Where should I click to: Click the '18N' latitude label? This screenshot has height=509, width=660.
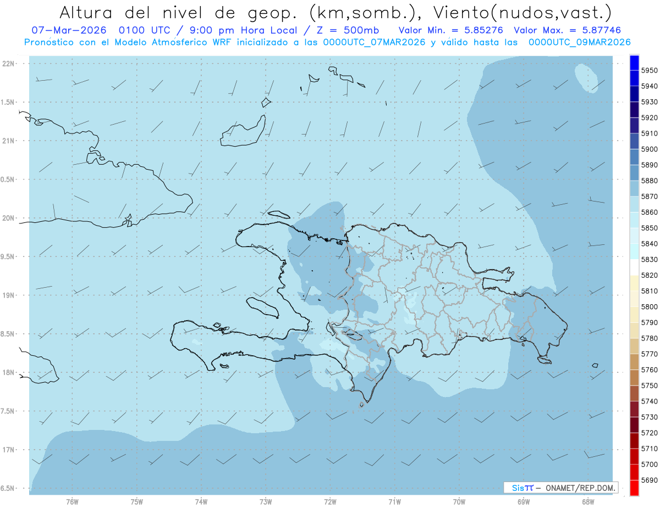coord(8,372)
